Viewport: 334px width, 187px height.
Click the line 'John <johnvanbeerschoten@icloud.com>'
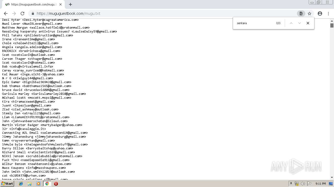pos(35,121)
